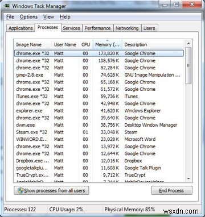Click the 59,736 K memory value

[x=110, y=97]
